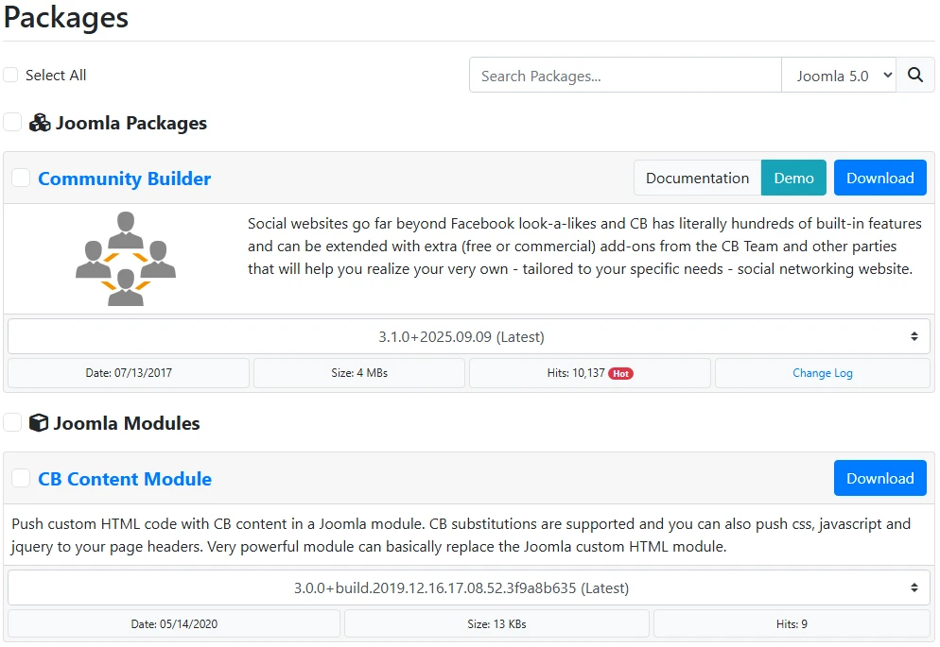The height and width of the screenshot is (647, 940).
Task: Focus the Search Packages input field
Action: (x=625, y=76)
